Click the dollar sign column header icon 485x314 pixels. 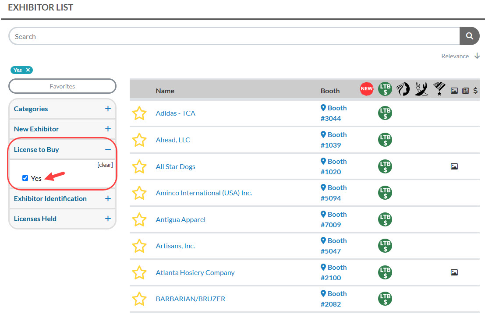(475, 91)
